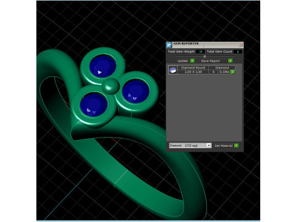Screen dimensions: 296x222
Task: Click the green arrow next to Set Material
Action: pyautogui.click(x=236, y=146)
